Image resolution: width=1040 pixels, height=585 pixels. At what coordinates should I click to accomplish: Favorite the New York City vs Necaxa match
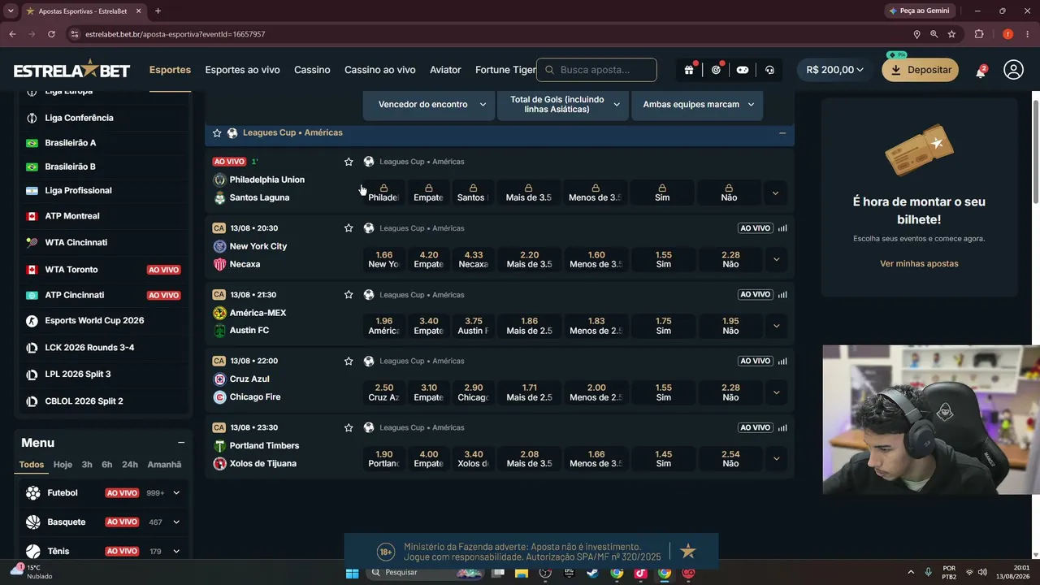349,228
